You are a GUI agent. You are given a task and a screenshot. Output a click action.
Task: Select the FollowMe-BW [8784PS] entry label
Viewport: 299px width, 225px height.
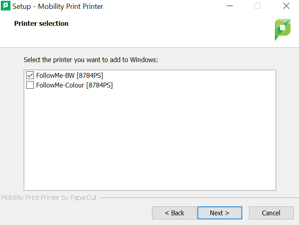[70, 75]
